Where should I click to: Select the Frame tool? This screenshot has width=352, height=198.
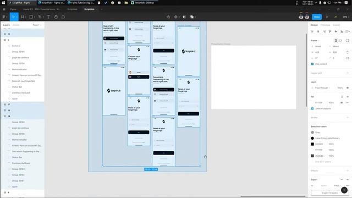(23, 17)
